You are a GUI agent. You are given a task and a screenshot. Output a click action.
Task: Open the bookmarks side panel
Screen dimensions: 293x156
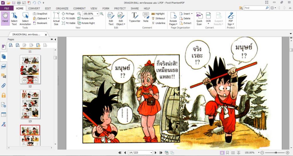(3, 47)
